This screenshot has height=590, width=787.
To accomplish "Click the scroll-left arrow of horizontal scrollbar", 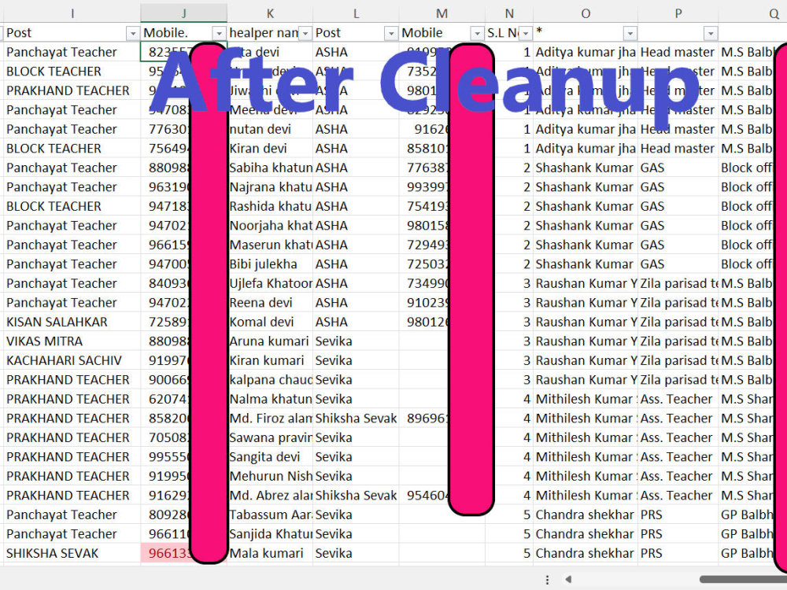I will 568,579.
